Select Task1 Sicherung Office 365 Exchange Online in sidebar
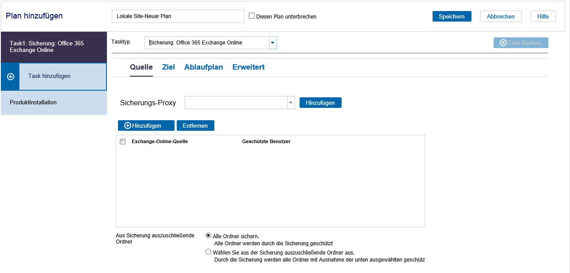This screenshot has width=570, height=273. (x=54, y=47)
